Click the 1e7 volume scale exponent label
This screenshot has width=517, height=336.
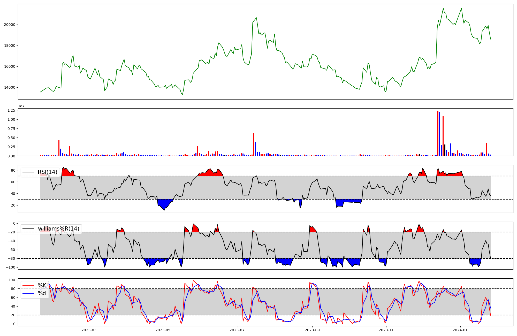21,106
